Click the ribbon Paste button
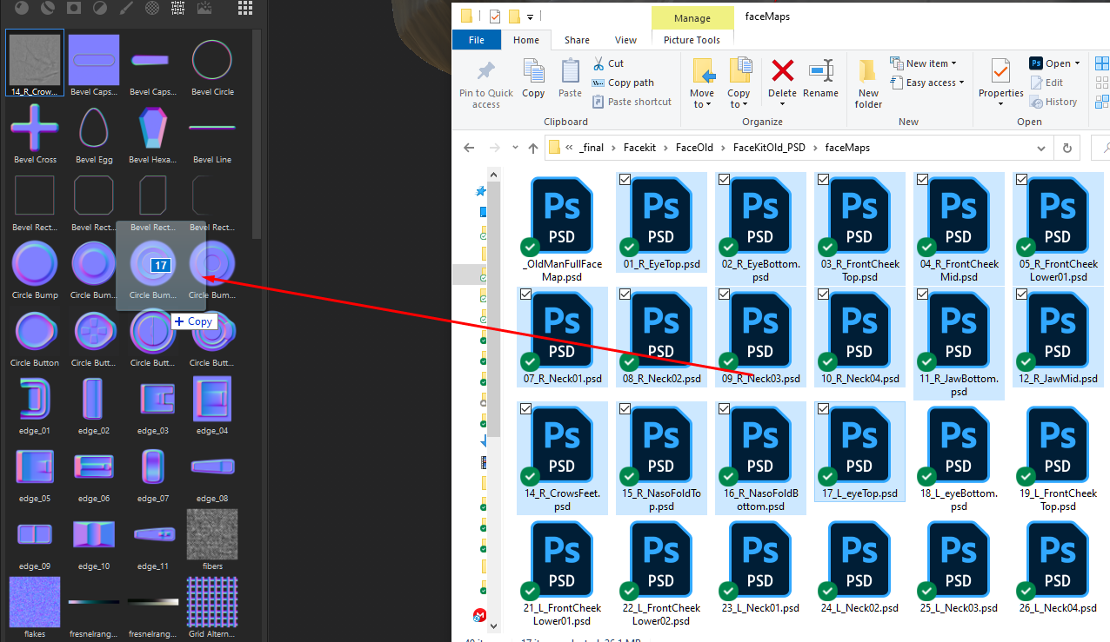 point(570,79)
